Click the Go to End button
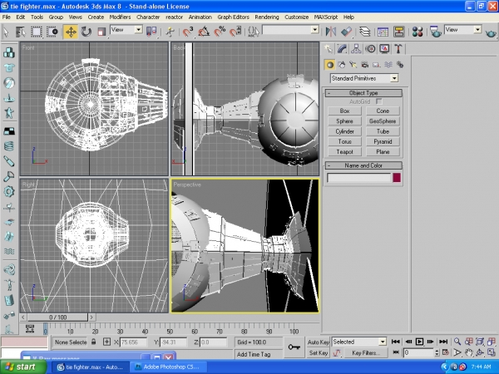 point(443,342)
